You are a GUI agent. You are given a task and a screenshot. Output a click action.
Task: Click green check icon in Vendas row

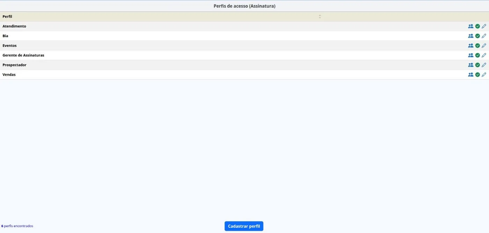pyautogui.click(x=477, y=74)
